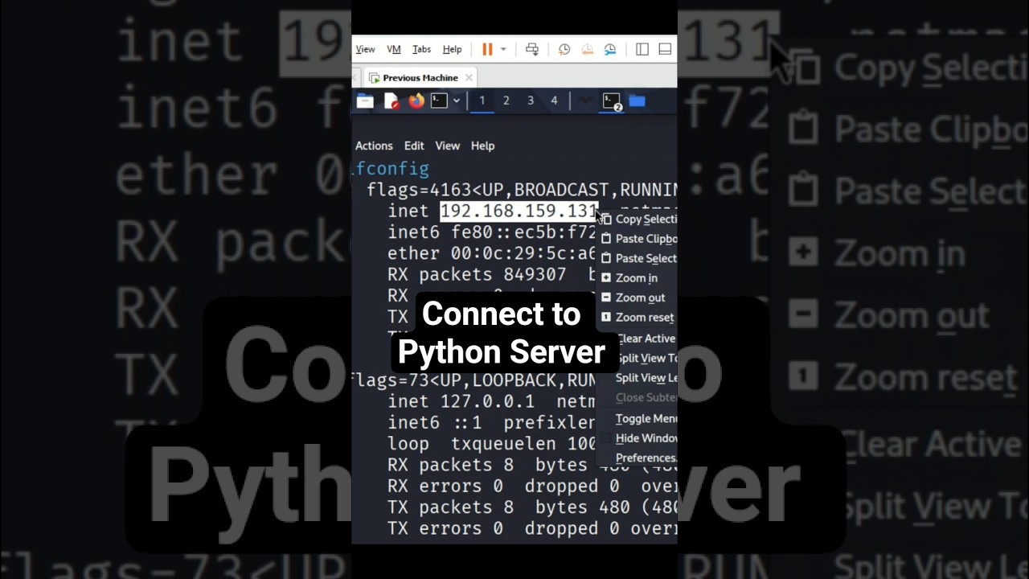Launch the text editor panel icon
Viewport: 1029px width, 579px height.
click(392, 101)
